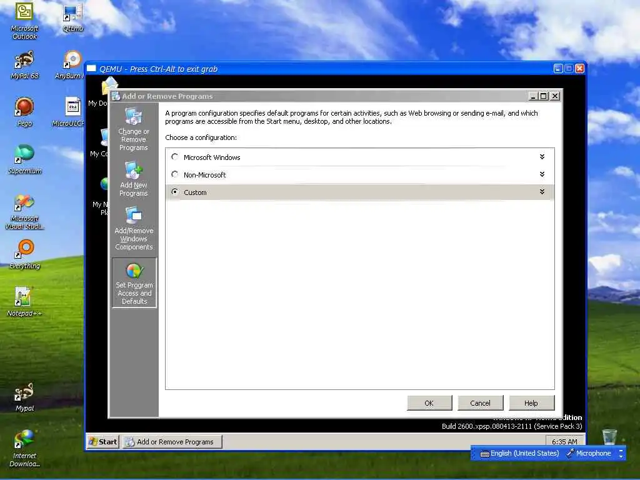Screen dimensions: 640x480
Task: Expand the Custom configuration chevron
Action: tap(542, 192)
